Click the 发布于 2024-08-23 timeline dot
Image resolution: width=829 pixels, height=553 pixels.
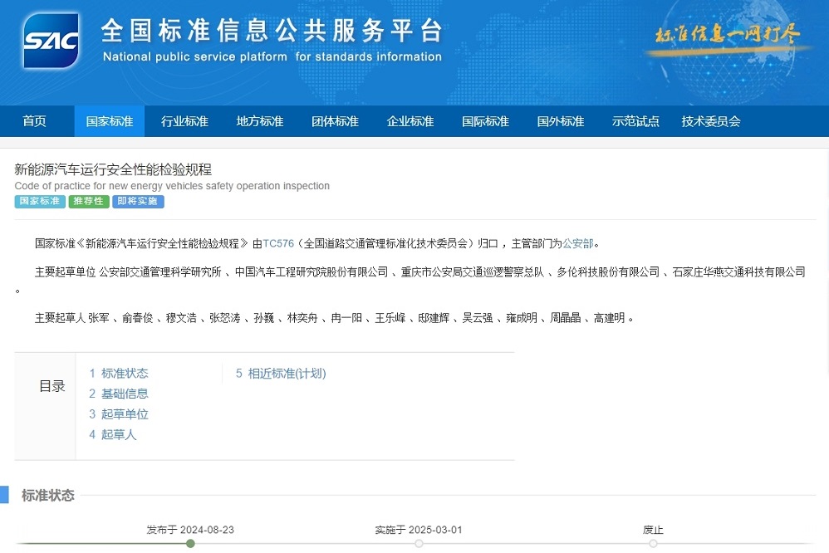(x=190, y=544)
